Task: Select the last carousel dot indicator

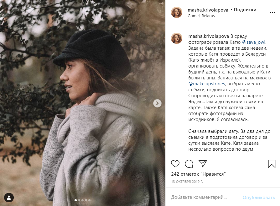Action: 89,200
